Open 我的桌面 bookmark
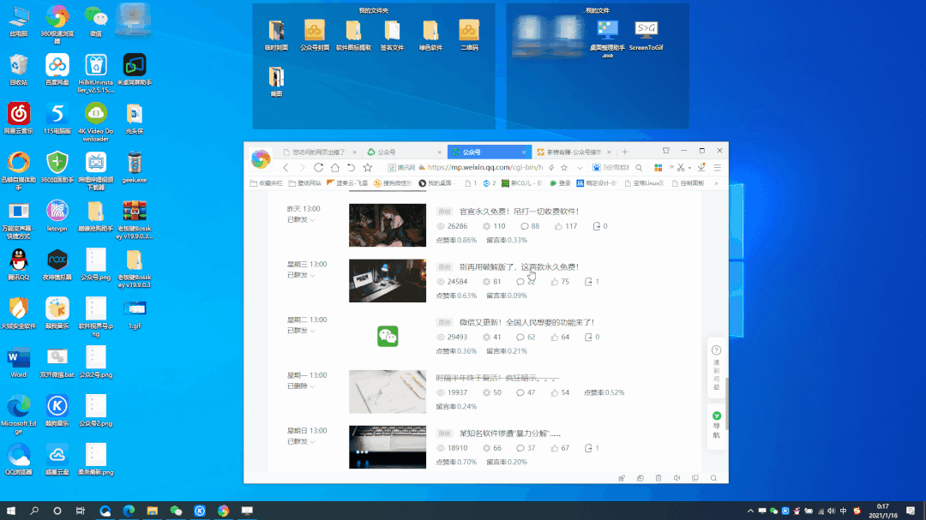Screen dimensions: 926x520 [x=436, y=183]
